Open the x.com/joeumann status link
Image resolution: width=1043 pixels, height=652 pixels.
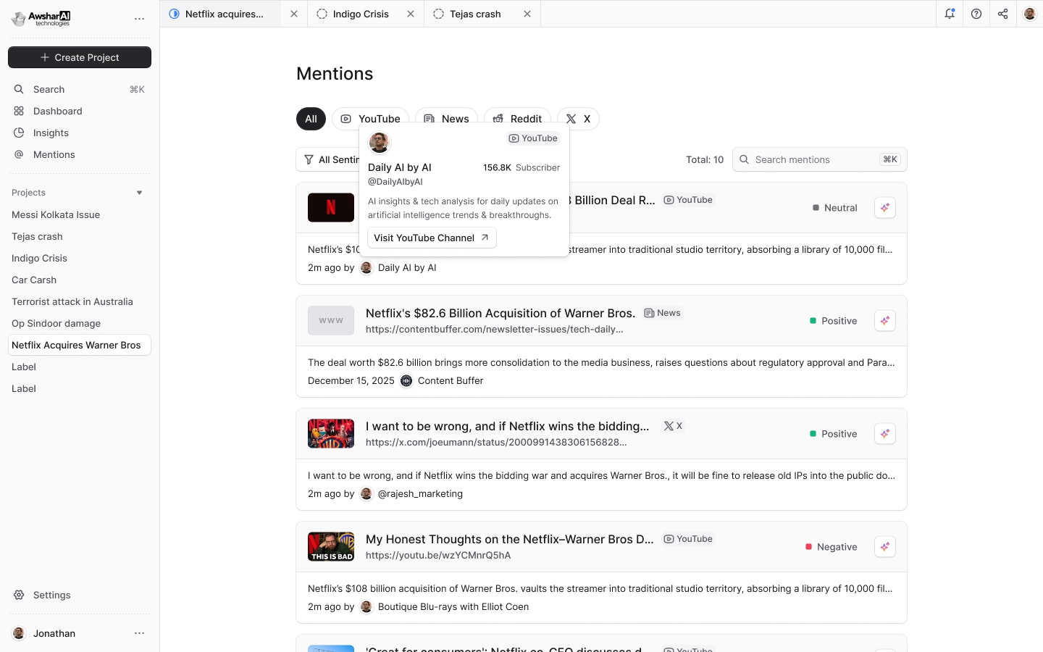click(496, 443)
